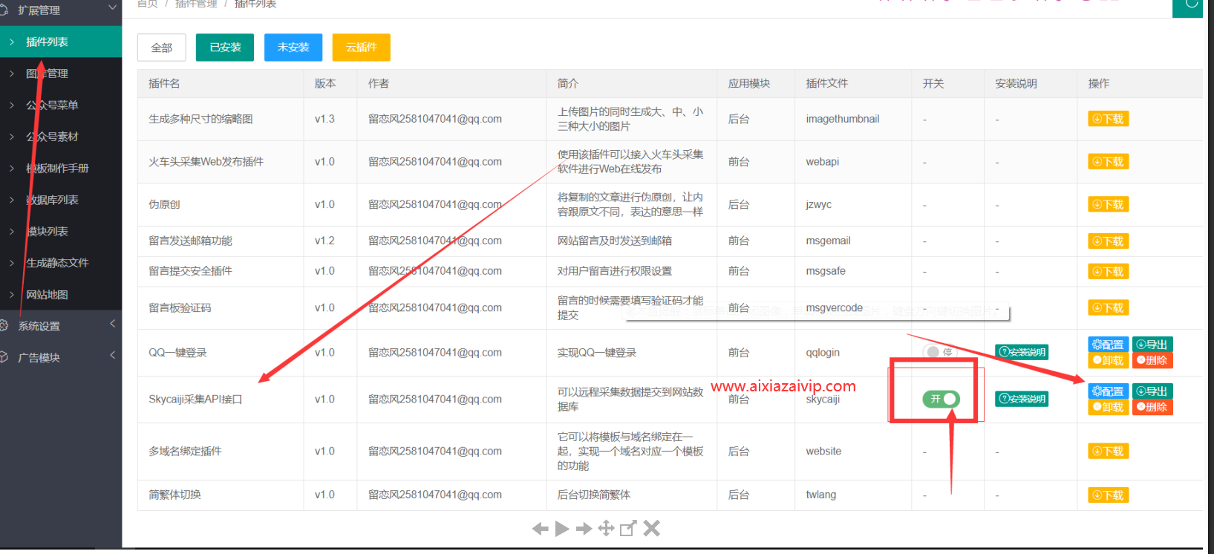Click the X icon in viewer toolbar

[651, 528]
